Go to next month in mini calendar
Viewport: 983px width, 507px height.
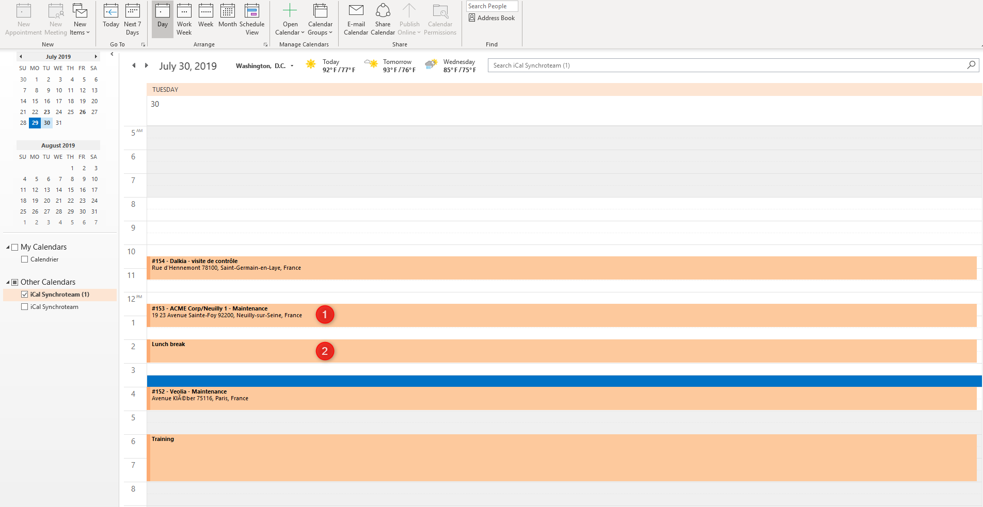[x=96, y=57]
